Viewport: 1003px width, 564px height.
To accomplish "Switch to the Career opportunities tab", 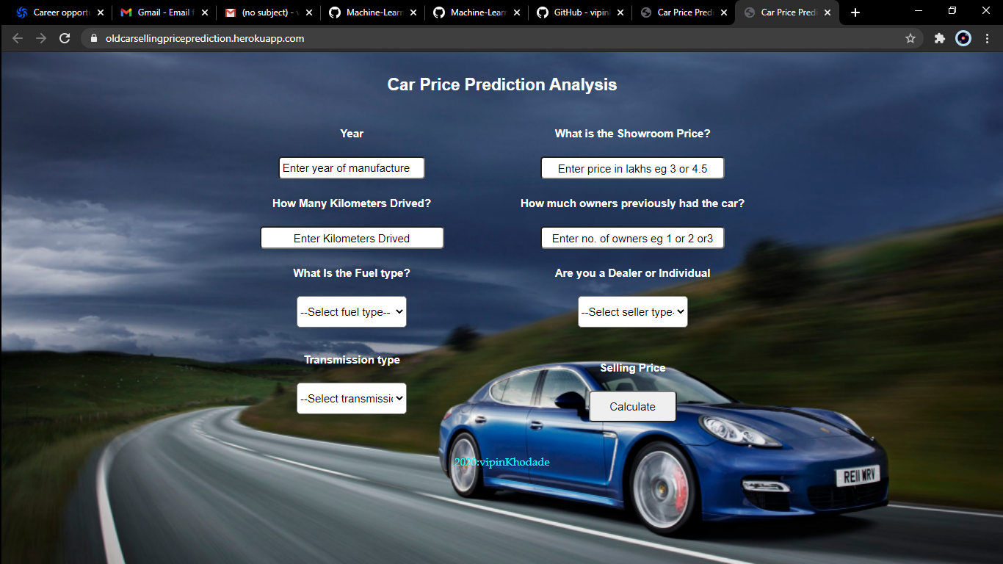I will (x=59, y=12).
